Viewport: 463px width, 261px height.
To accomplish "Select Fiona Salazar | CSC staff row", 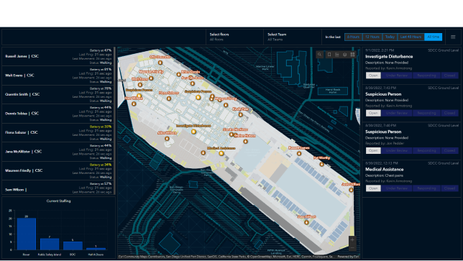I will coord(58,132).
